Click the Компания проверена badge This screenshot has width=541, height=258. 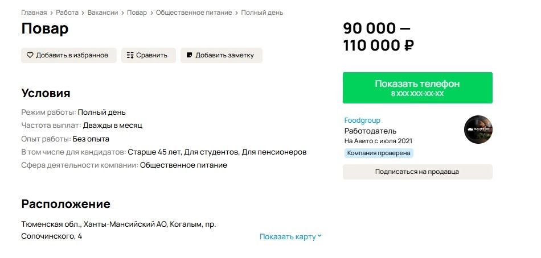coord(379,153)
